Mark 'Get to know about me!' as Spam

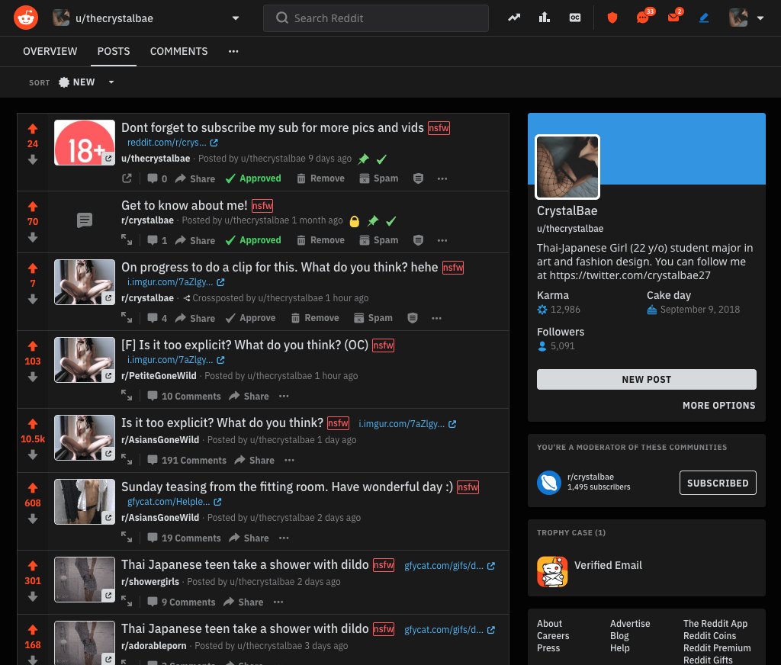379,240
